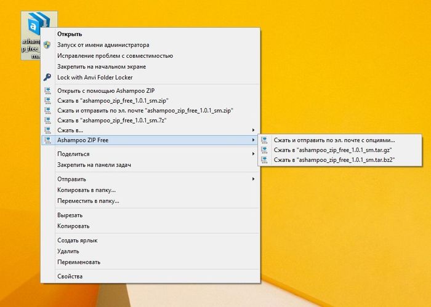
Task: Expand the Поделиться submenu arrow
Action: 253,154
